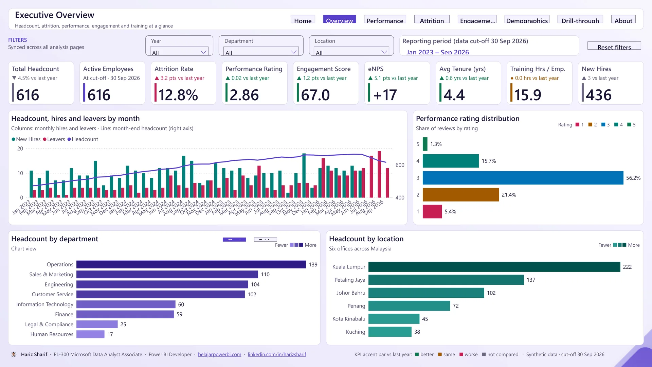Open the Engagement page tab
The width and height of the screenshot is (652, 367).
477,19
